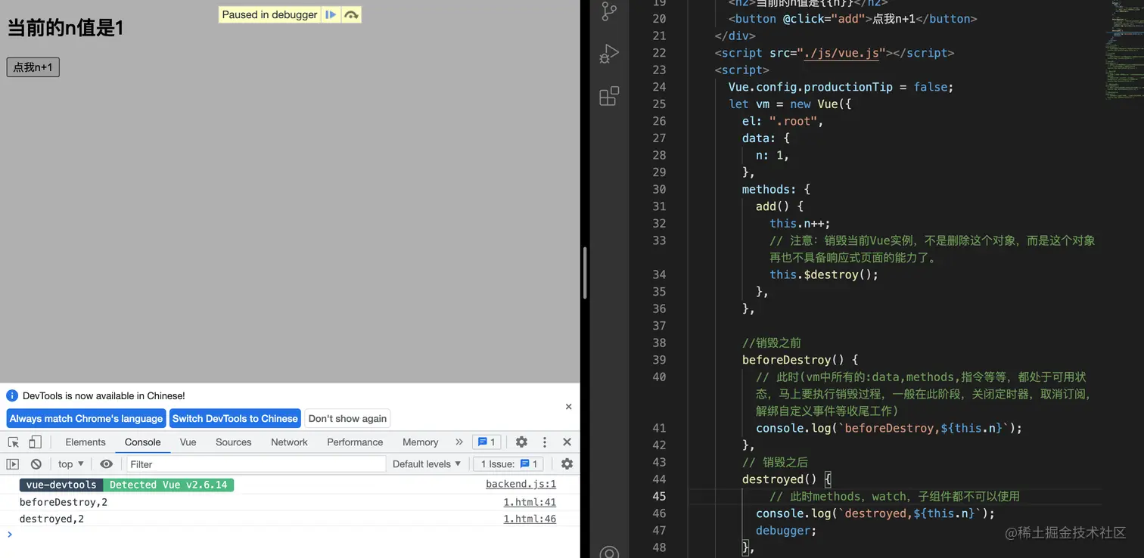Open the 1.html:41 source link

click(x=530, y=502)
